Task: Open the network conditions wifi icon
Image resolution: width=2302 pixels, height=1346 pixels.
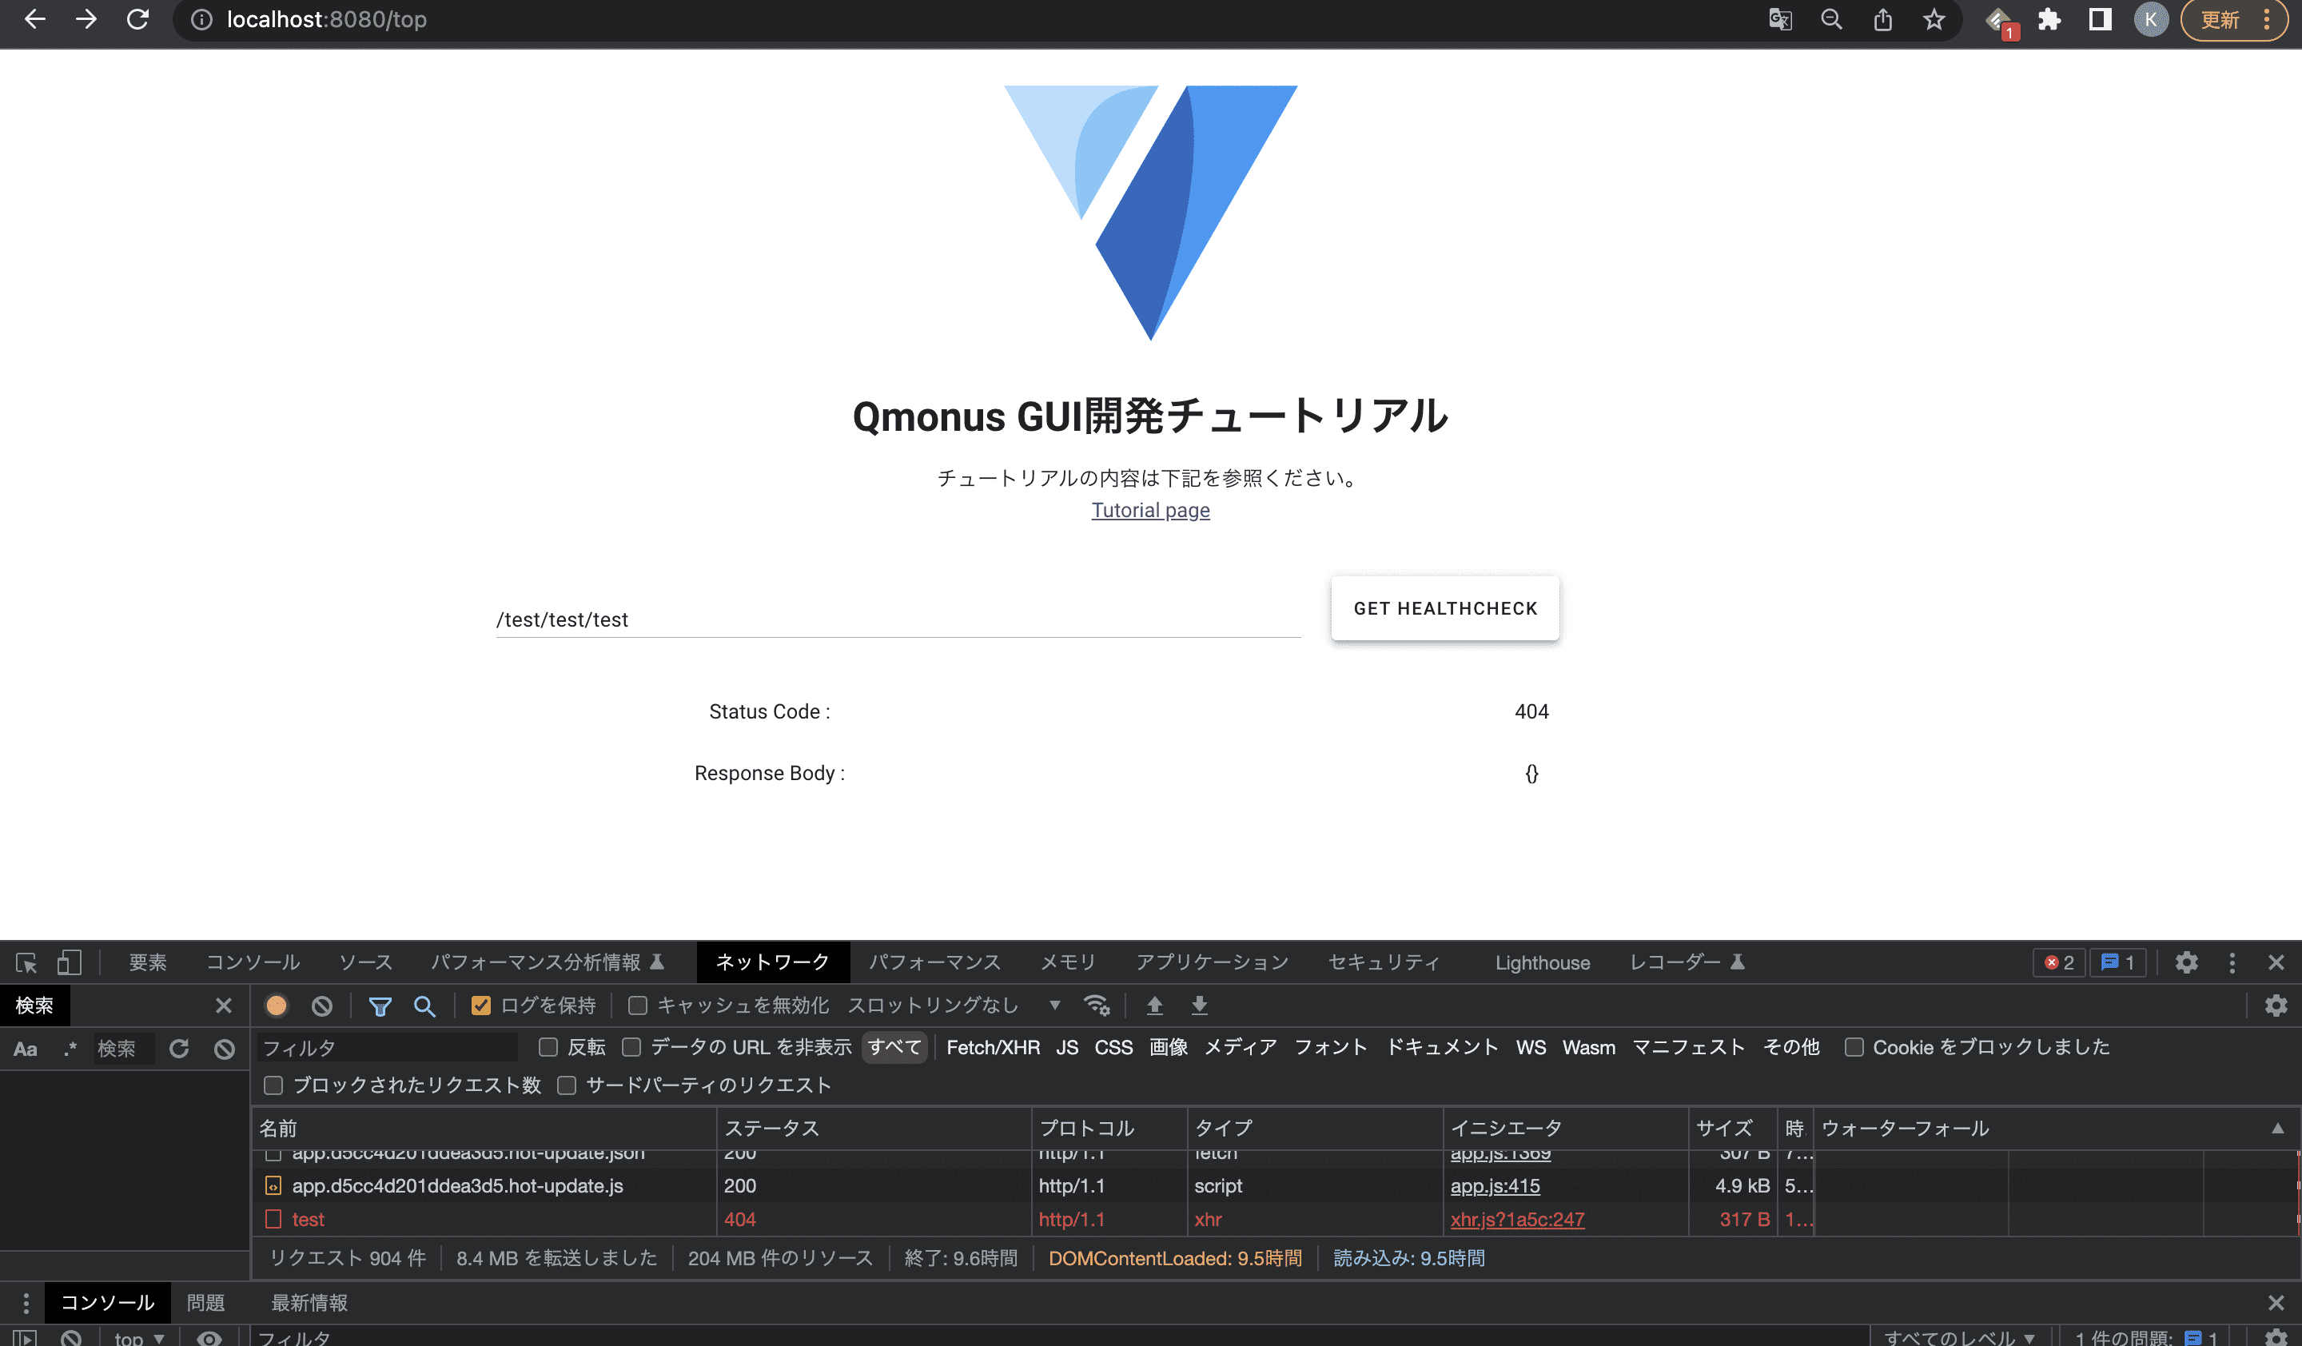Action: point(1096,1006)
